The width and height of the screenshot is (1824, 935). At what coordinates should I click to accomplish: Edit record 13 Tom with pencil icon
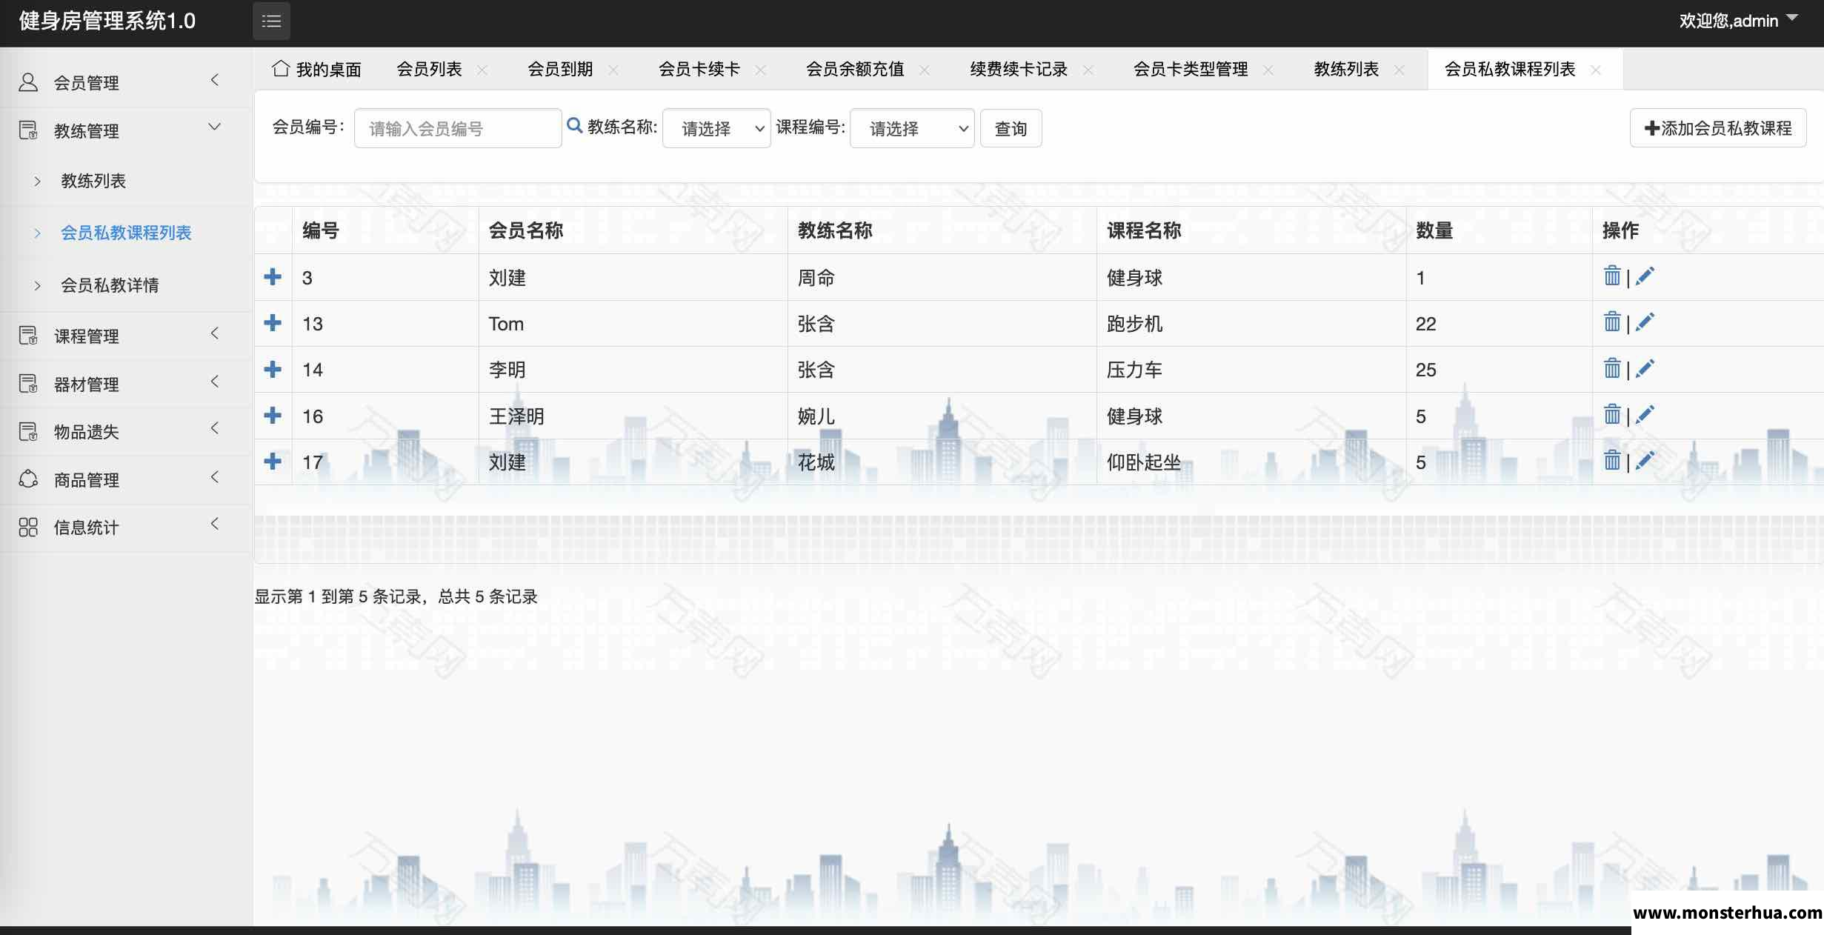click(1645, 322)
